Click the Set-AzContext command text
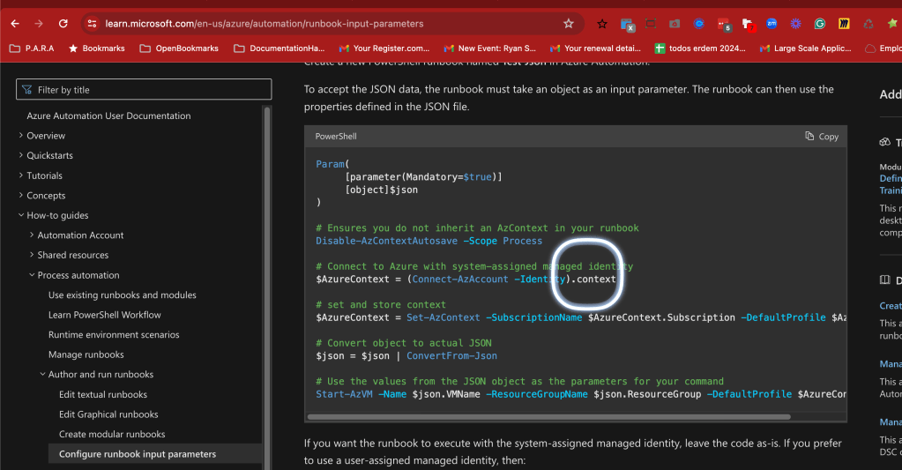Viewport: 902px width, 470px height. (443, 317)
